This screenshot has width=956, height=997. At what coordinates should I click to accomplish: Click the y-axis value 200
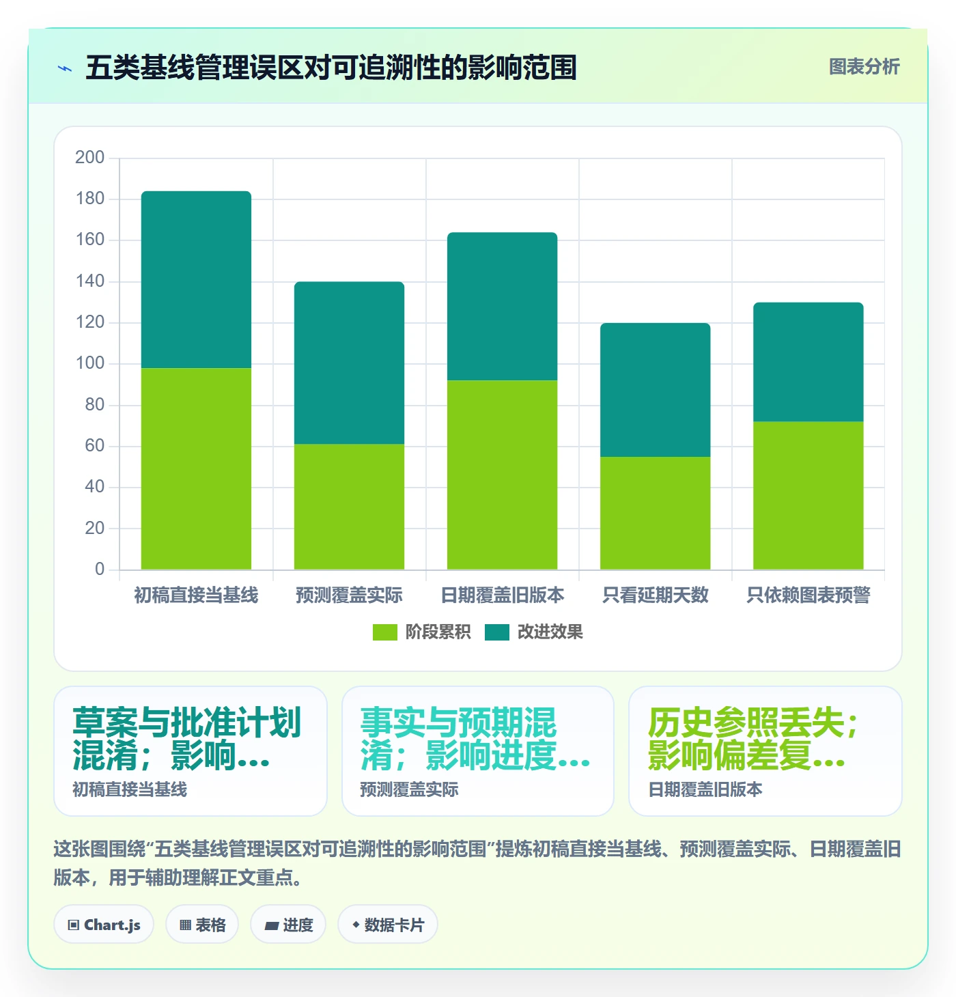coord(89,158)
